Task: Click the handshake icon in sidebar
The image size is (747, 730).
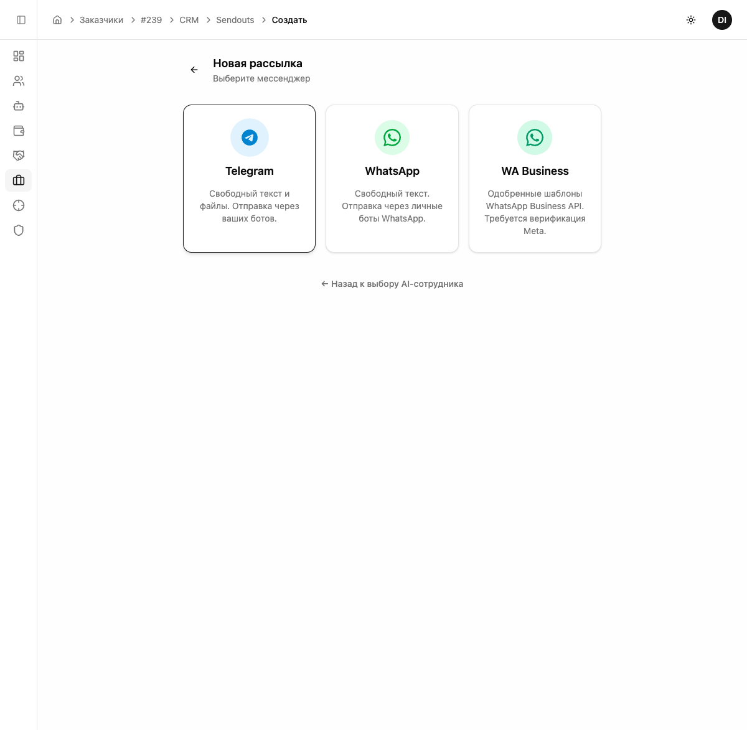Action: (x=19, y=156)
